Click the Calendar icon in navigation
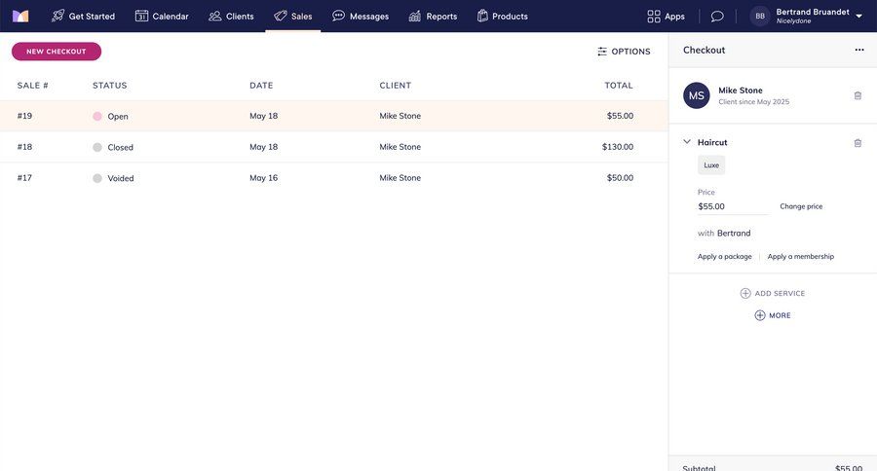 tap(141, 16)
